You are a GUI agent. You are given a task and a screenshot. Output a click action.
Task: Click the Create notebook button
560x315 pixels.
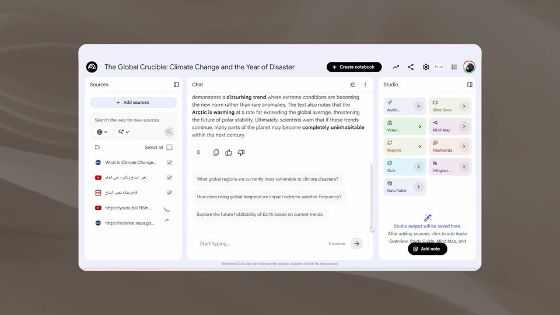pos(354,66)
